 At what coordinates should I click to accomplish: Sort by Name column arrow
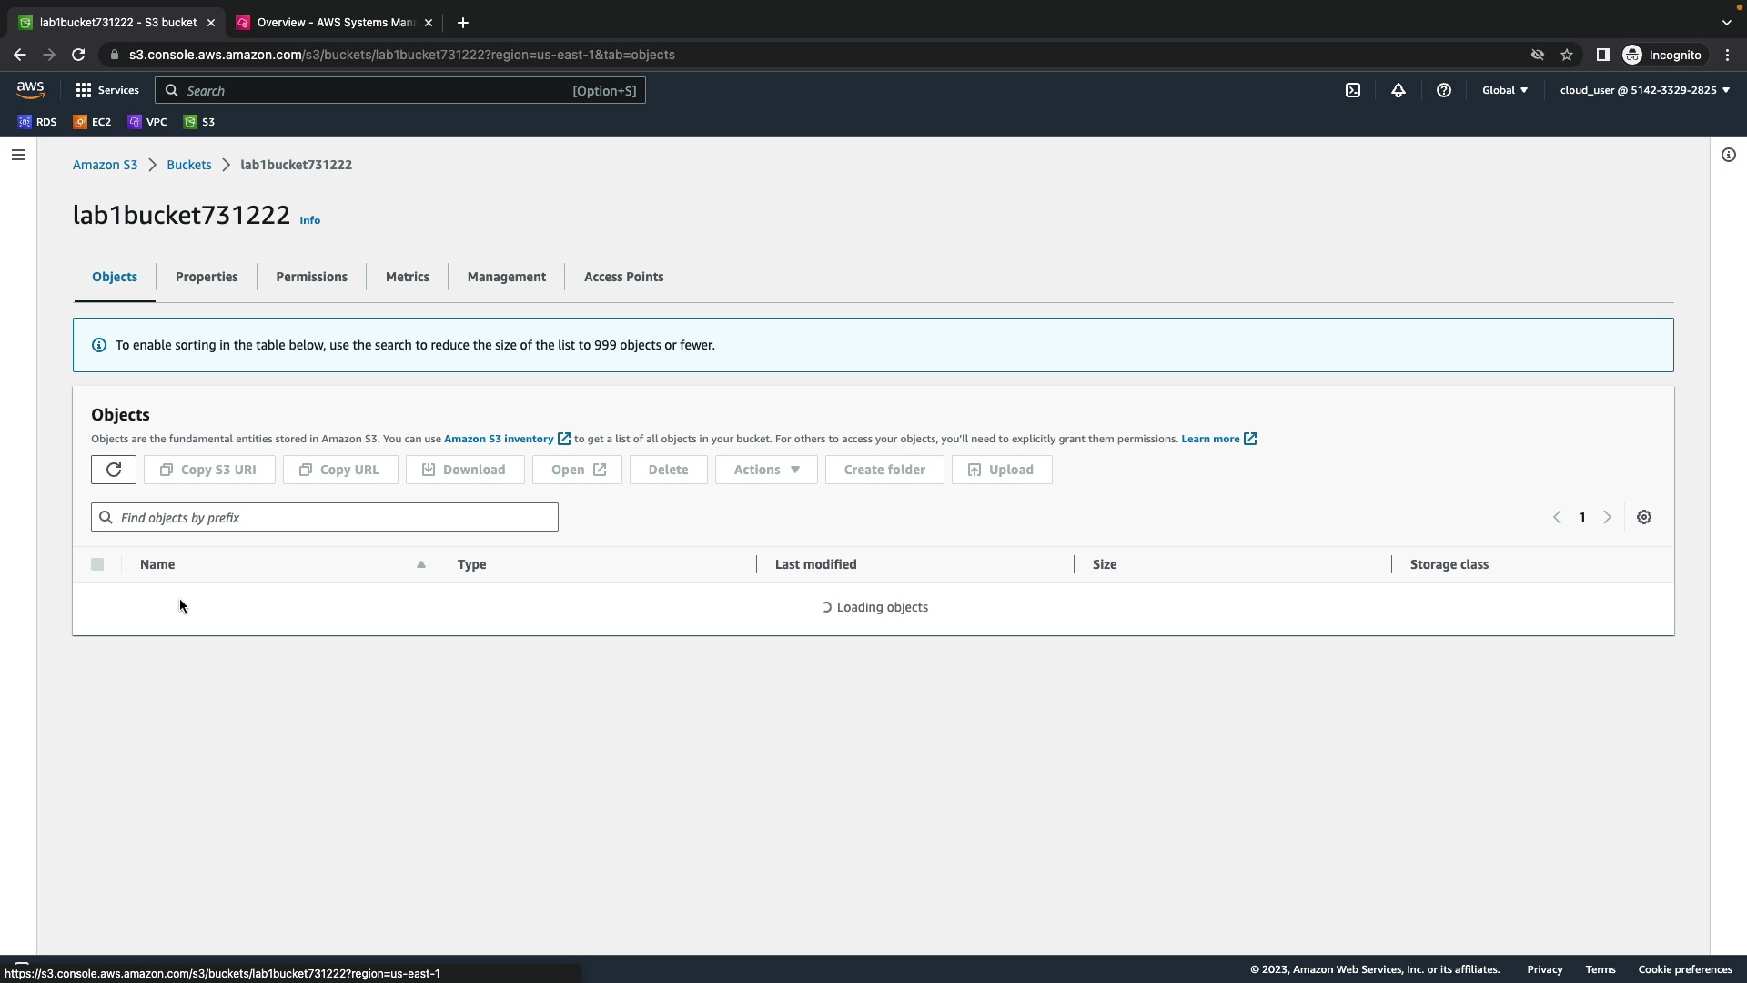tap(421, 564)
